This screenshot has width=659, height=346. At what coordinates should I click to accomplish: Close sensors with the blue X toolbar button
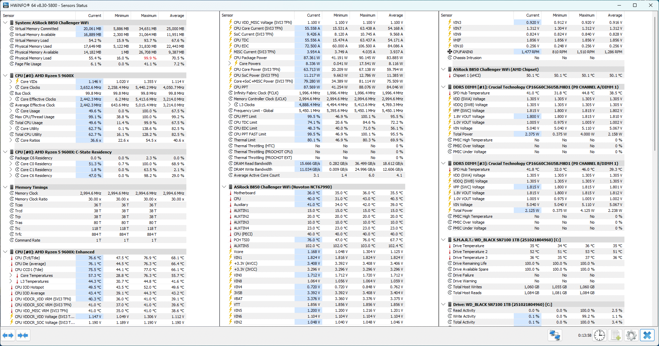[x=647, y=335]
